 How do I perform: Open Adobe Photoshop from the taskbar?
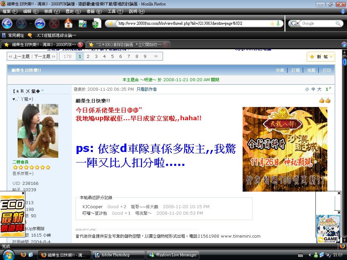pos(119,255)
